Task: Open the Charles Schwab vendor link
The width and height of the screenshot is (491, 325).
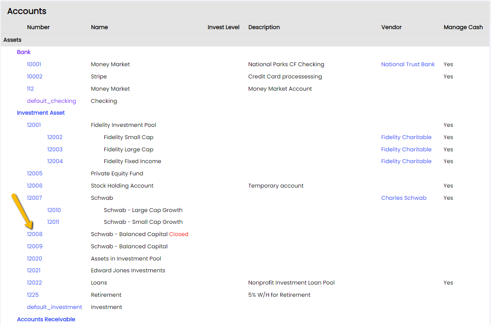Action: coord(404,198)
